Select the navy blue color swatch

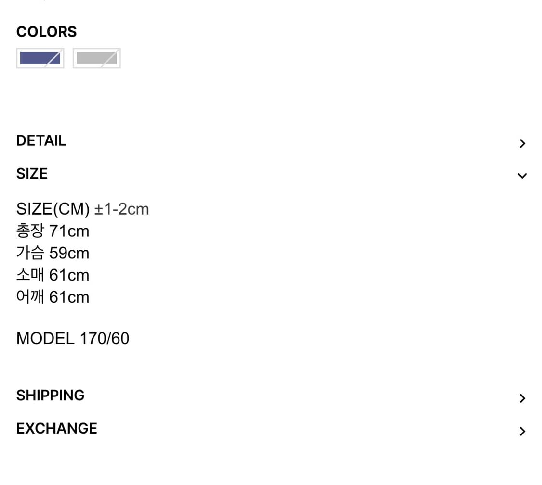click(40, 58)
